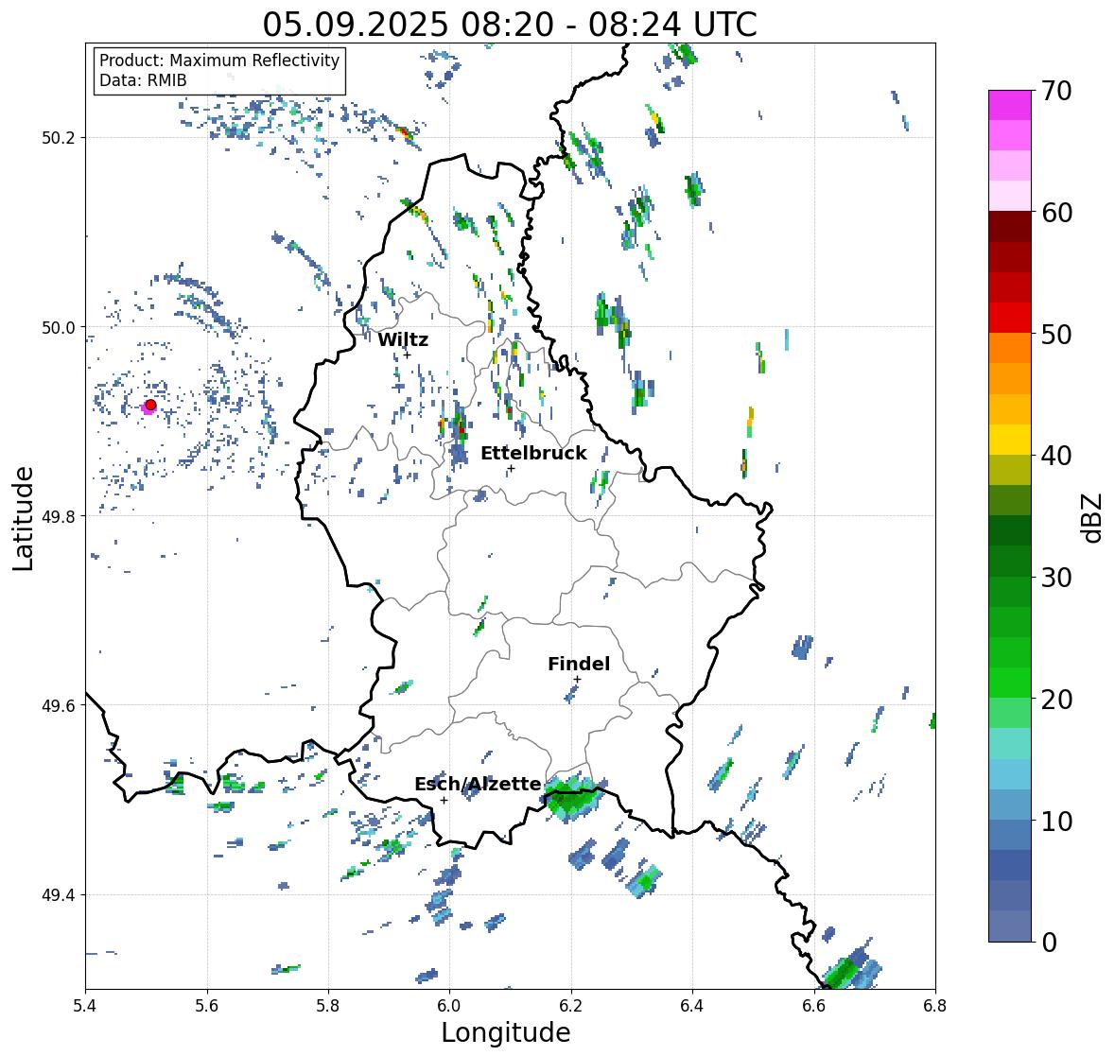Screen dimensions: 1115x1056
Task: Click the date and time title
Action: tap(510, 25)
